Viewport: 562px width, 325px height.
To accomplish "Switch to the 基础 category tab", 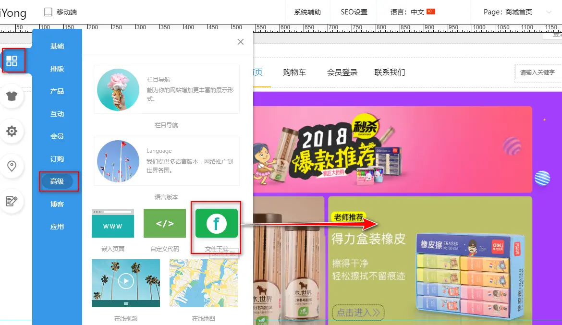I will (57, 46).
